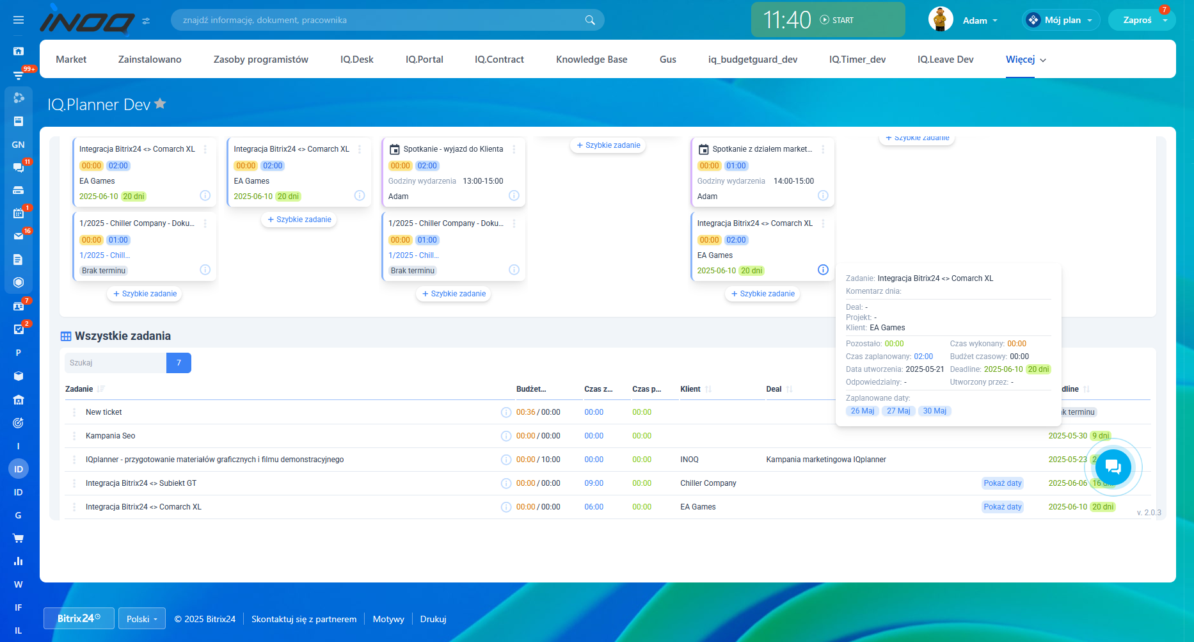Start the work timer
1194x642 pixels.
point(837,20)
